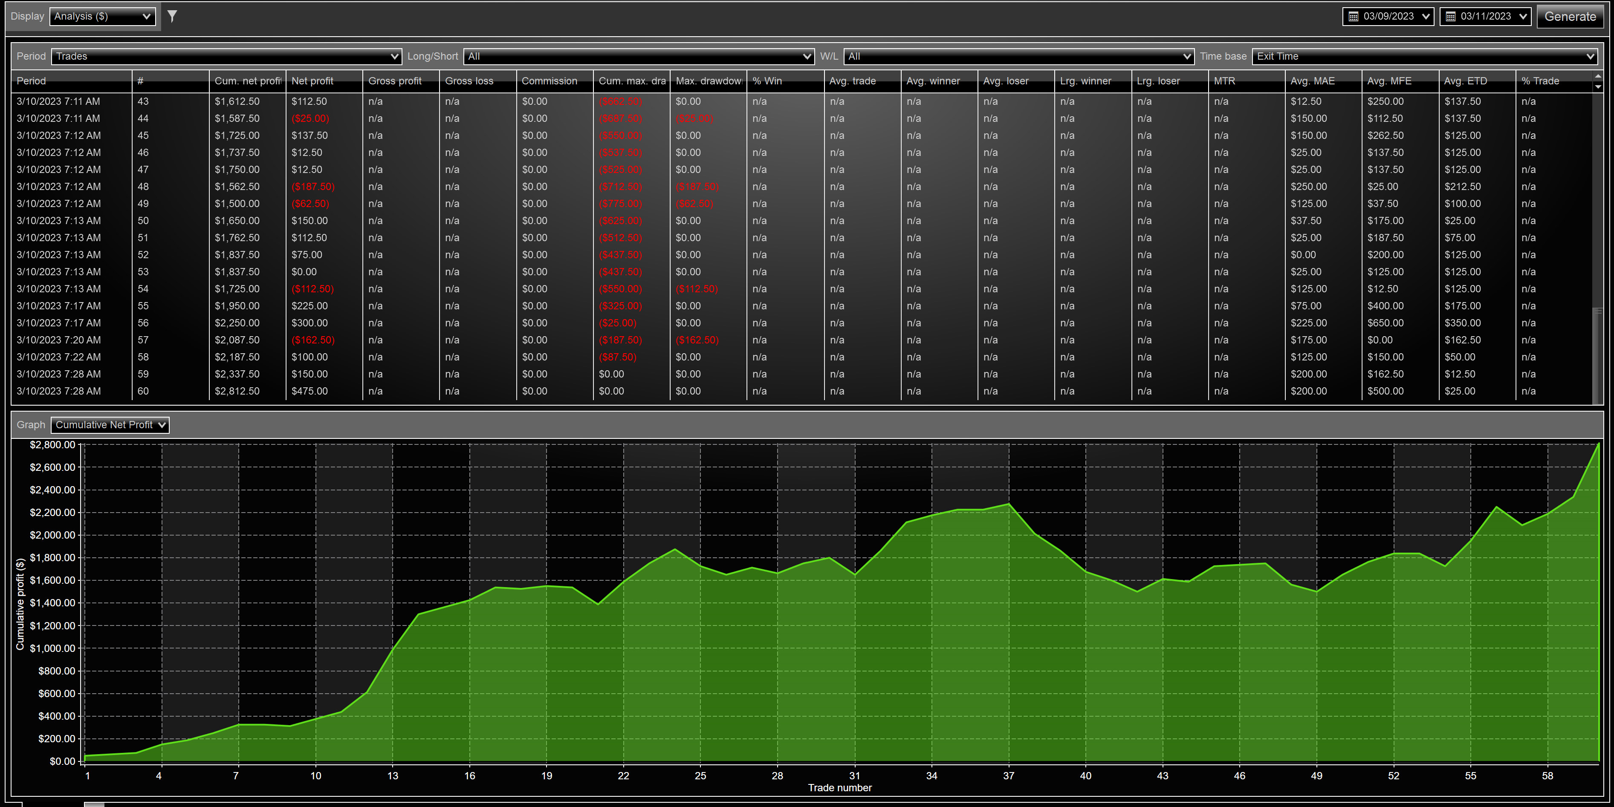Sort by the % Win column
This screenshot has width=1614, height=807.
pyautogui.click(x=785, y=81)
